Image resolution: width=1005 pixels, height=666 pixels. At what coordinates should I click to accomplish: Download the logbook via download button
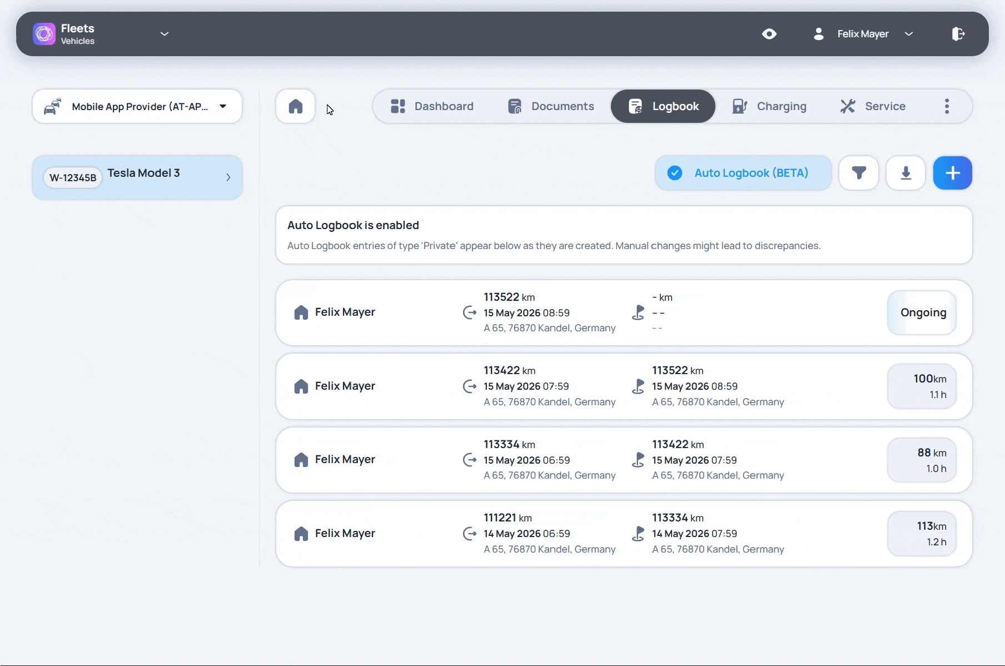point(906,173)
